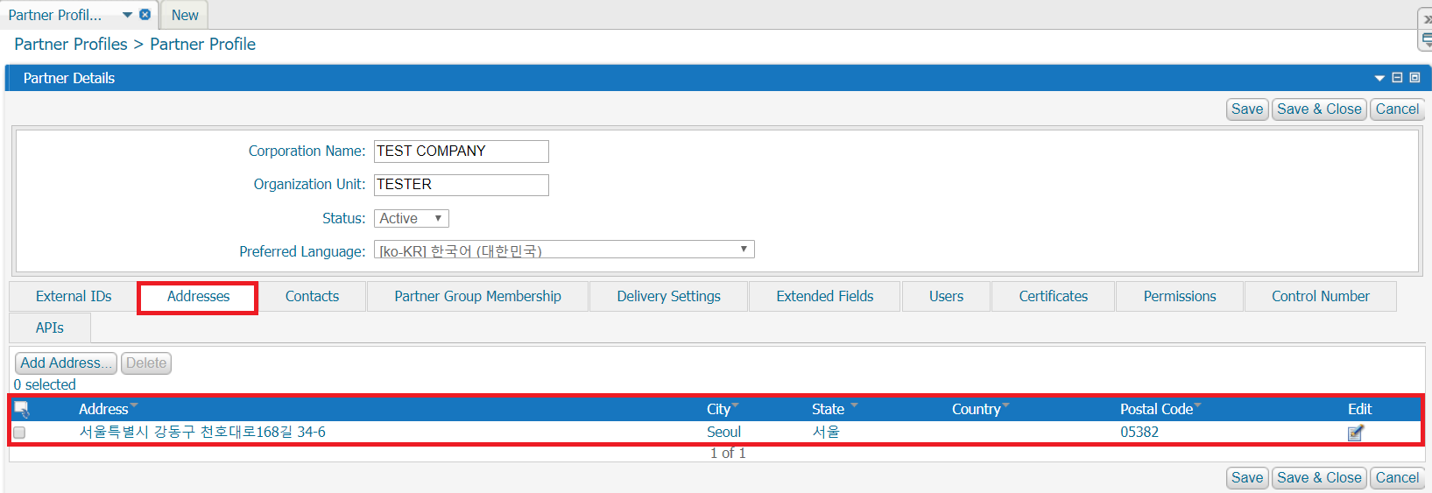
Task: Open the Certificates tab
Action: click(x=1053, y=296)
